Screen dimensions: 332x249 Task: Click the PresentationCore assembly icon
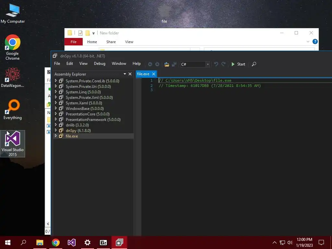pos(61,114)
